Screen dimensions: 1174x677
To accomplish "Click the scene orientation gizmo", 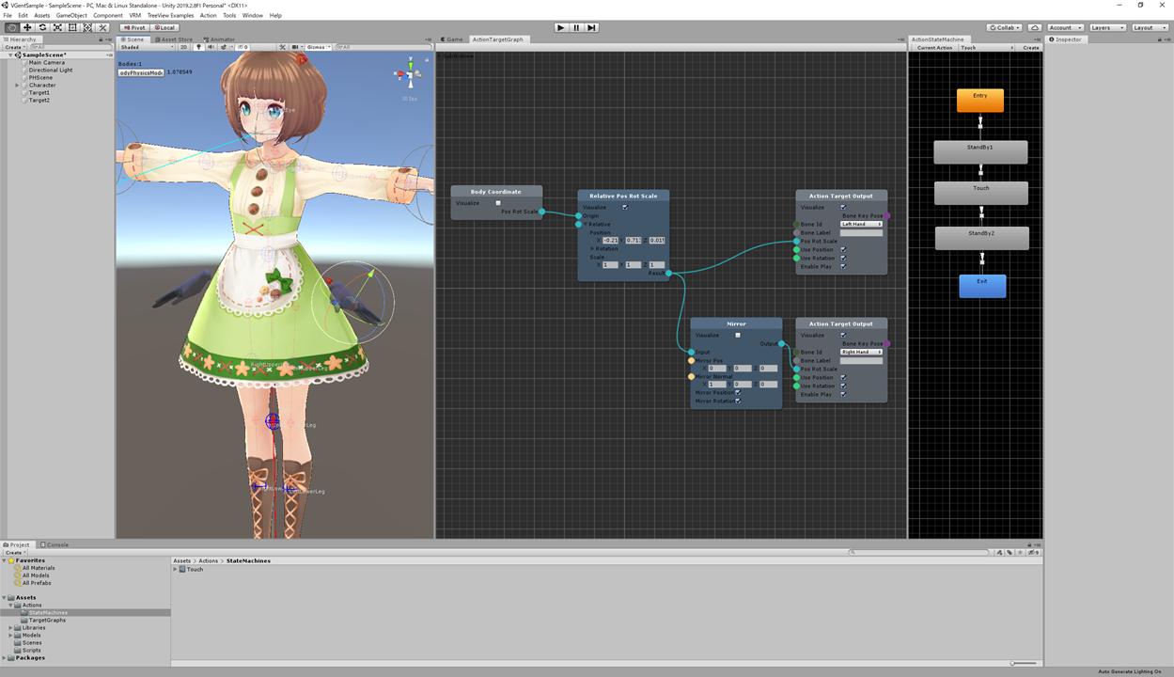I will 410,75.
